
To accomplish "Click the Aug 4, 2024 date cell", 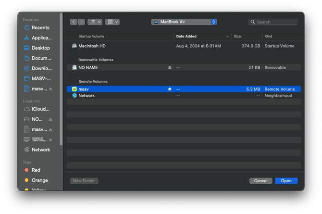I will tap(198, 46).
